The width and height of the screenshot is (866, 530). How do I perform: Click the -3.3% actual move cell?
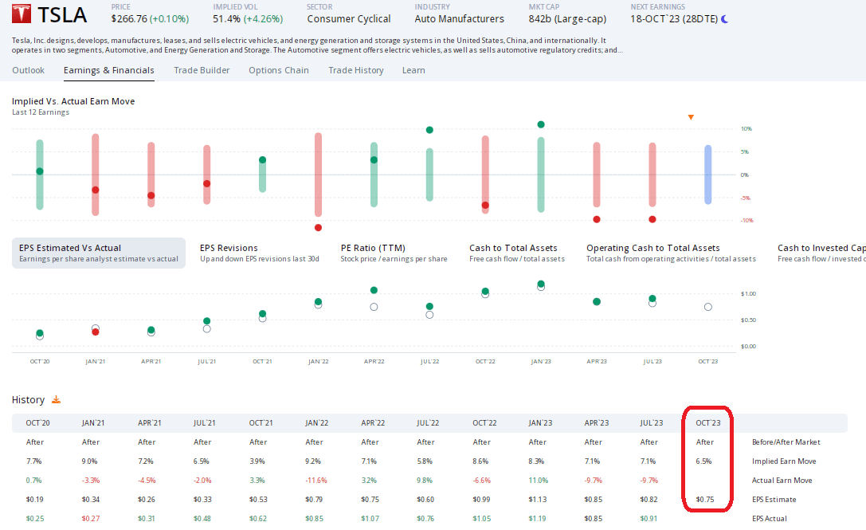(x=91, y=481)
